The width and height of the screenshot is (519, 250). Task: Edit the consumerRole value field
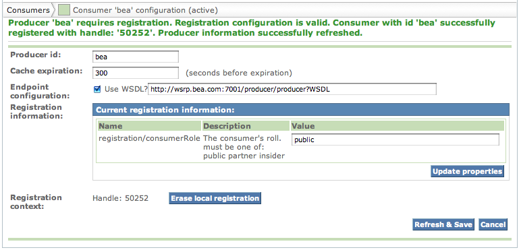(395, 139)
